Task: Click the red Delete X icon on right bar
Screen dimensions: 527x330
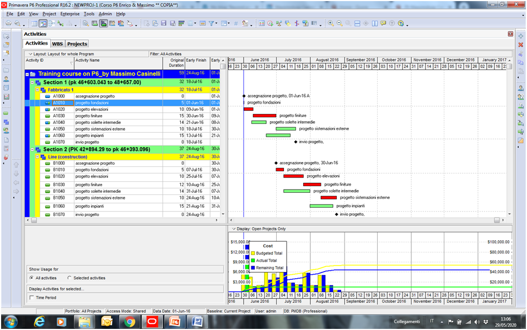Action: click(x=520, y=45)
